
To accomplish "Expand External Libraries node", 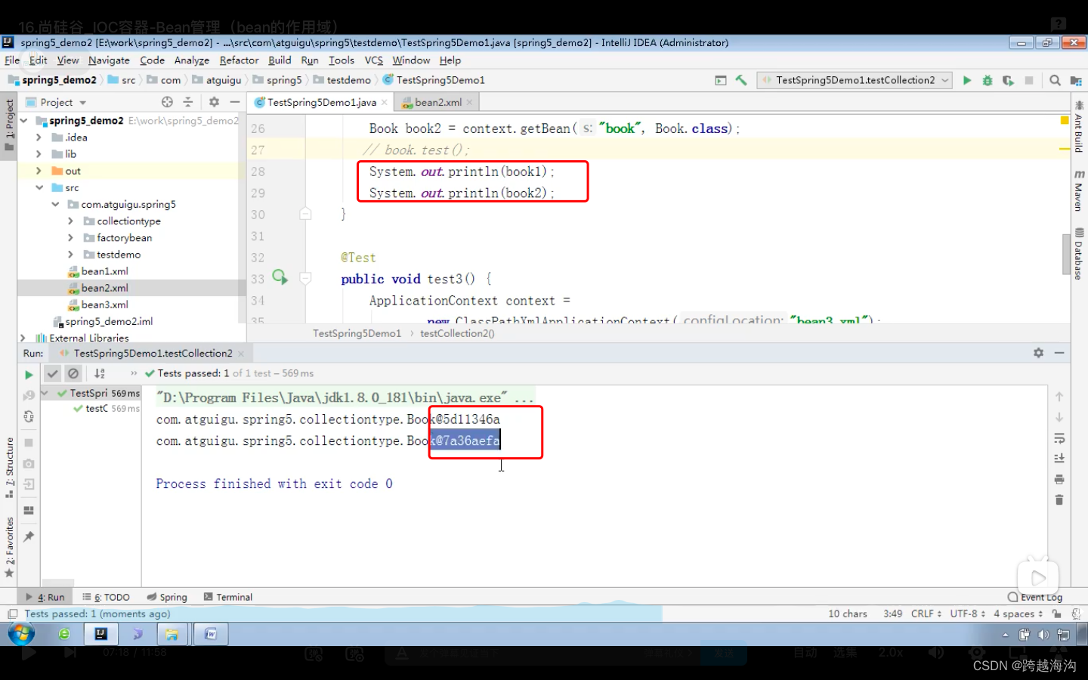I will [x=23, y=338].
